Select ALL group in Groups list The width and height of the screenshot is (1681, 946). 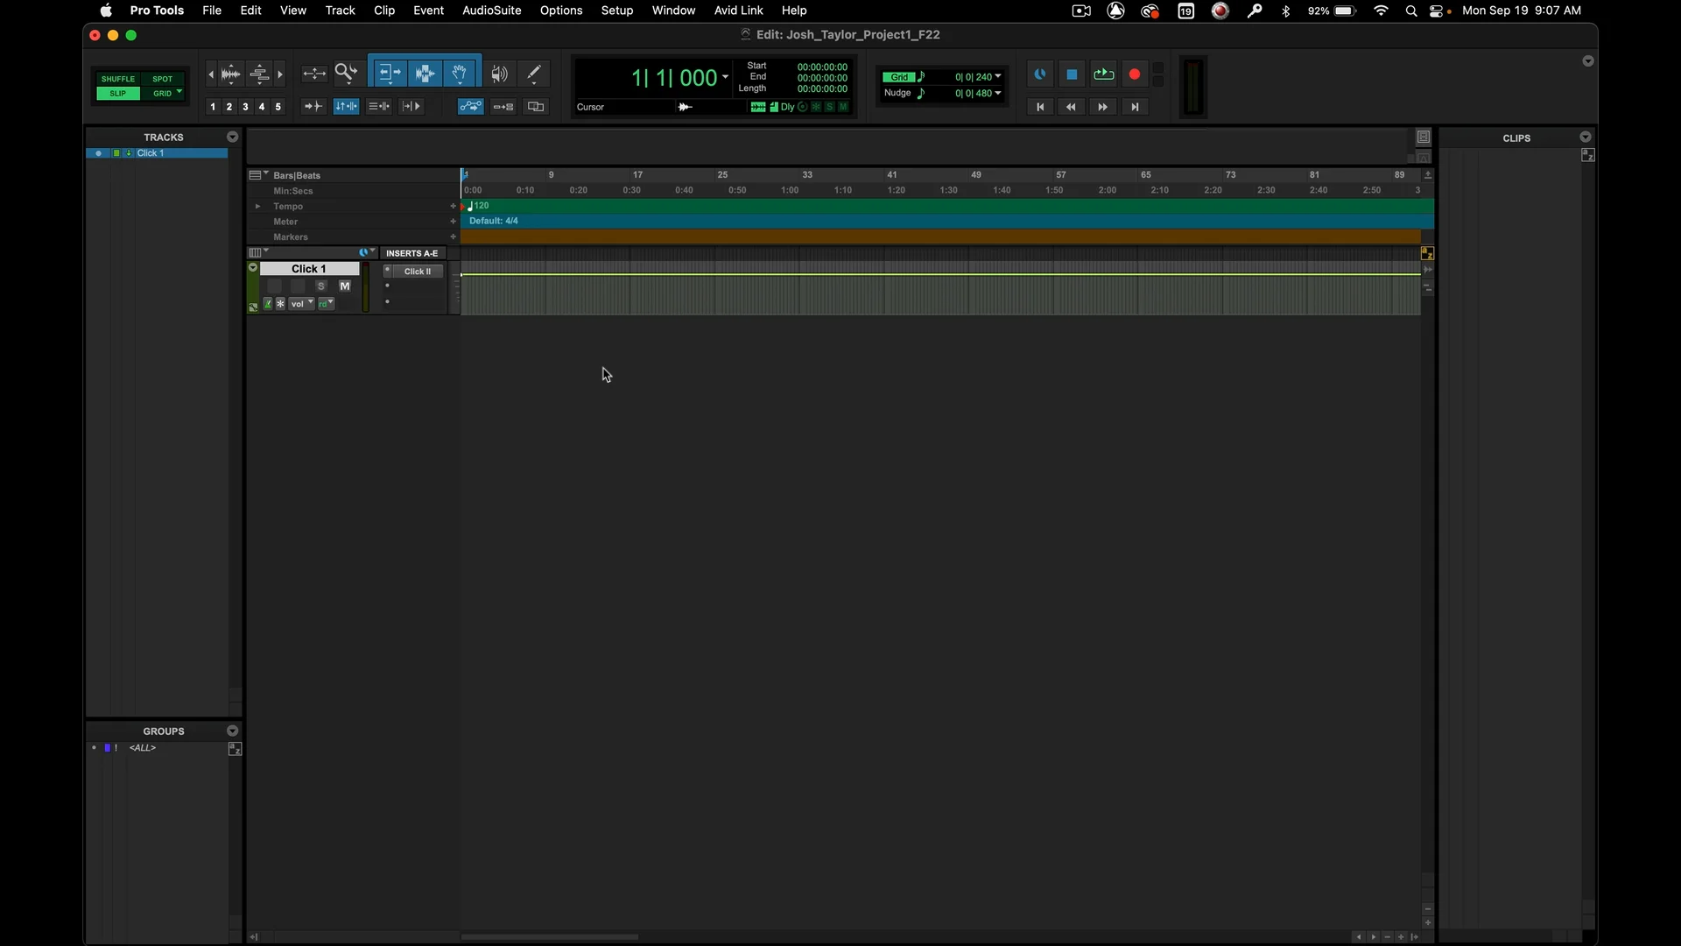(143, 748)
